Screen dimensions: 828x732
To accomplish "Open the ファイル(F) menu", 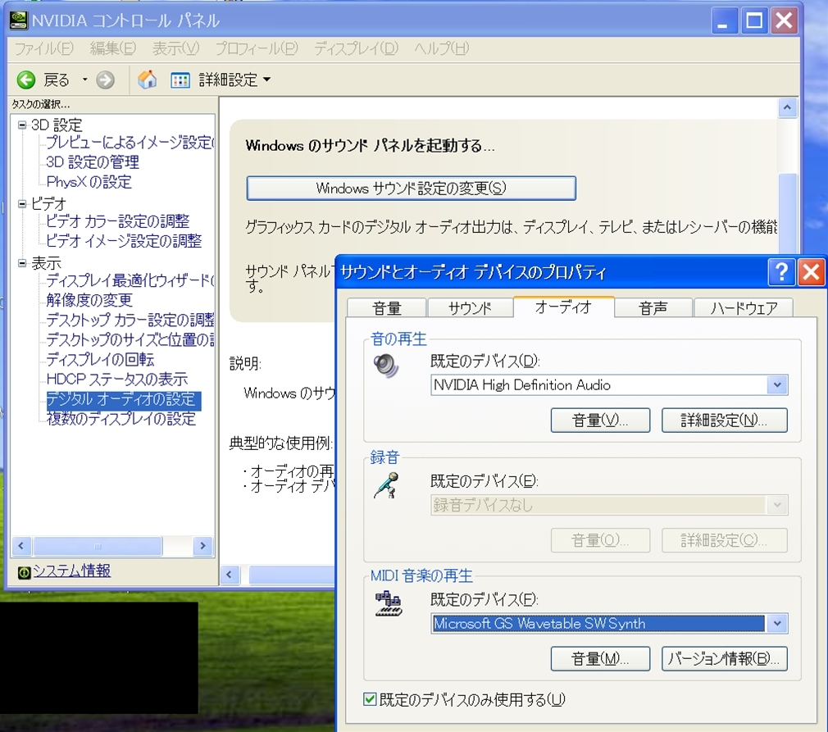I will point(43,48).
